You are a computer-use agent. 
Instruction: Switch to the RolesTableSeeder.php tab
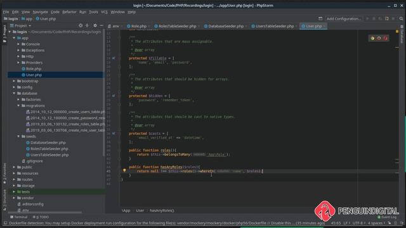click(x=177, y=26)
